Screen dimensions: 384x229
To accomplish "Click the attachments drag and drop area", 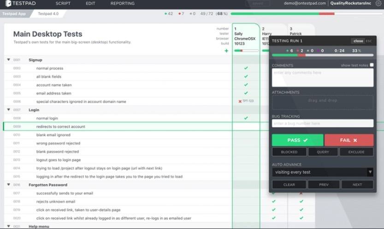I will tap(323, 102).
